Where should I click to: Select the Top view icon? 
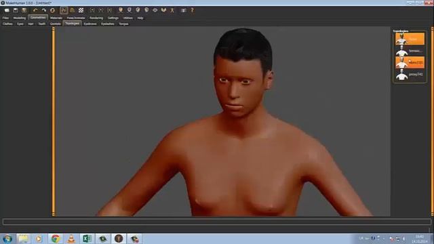[155, 10]
